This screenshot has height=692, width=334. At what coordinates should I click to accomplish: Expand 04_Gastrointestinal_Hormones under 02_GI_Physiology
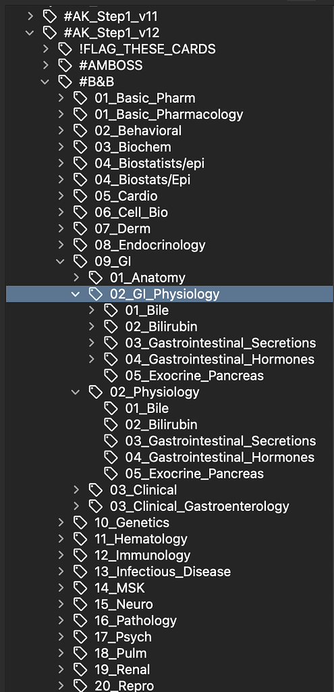(92, 360)
